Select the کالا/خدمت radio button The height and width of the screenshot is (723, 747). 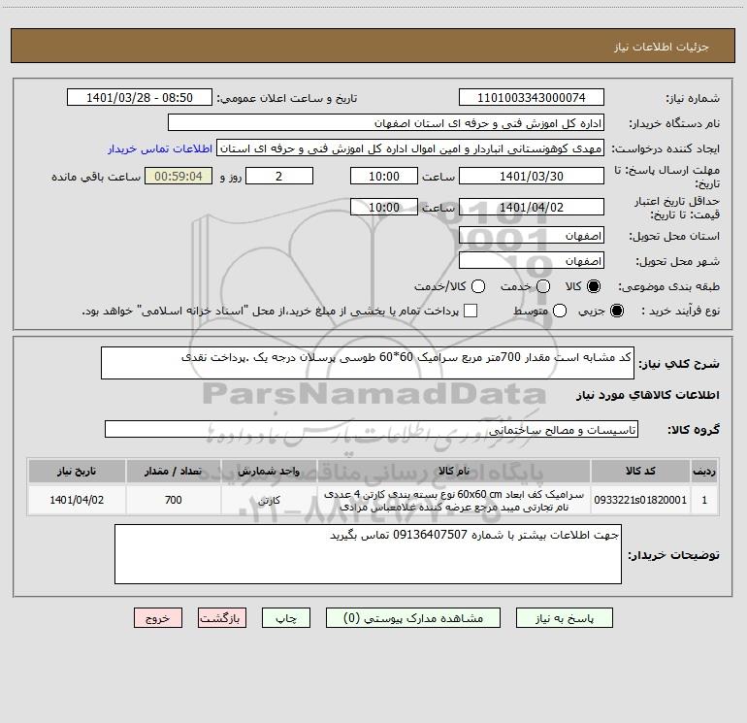478,286
